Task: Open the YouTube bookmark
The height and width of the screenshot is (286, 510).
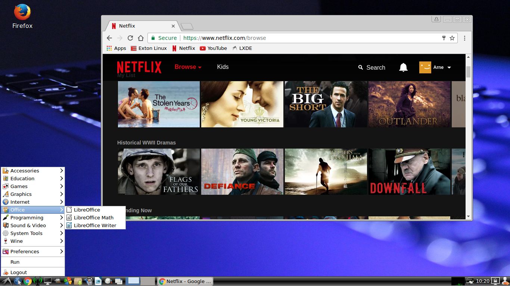Action: pyautogui.click(x=213, y=48)
